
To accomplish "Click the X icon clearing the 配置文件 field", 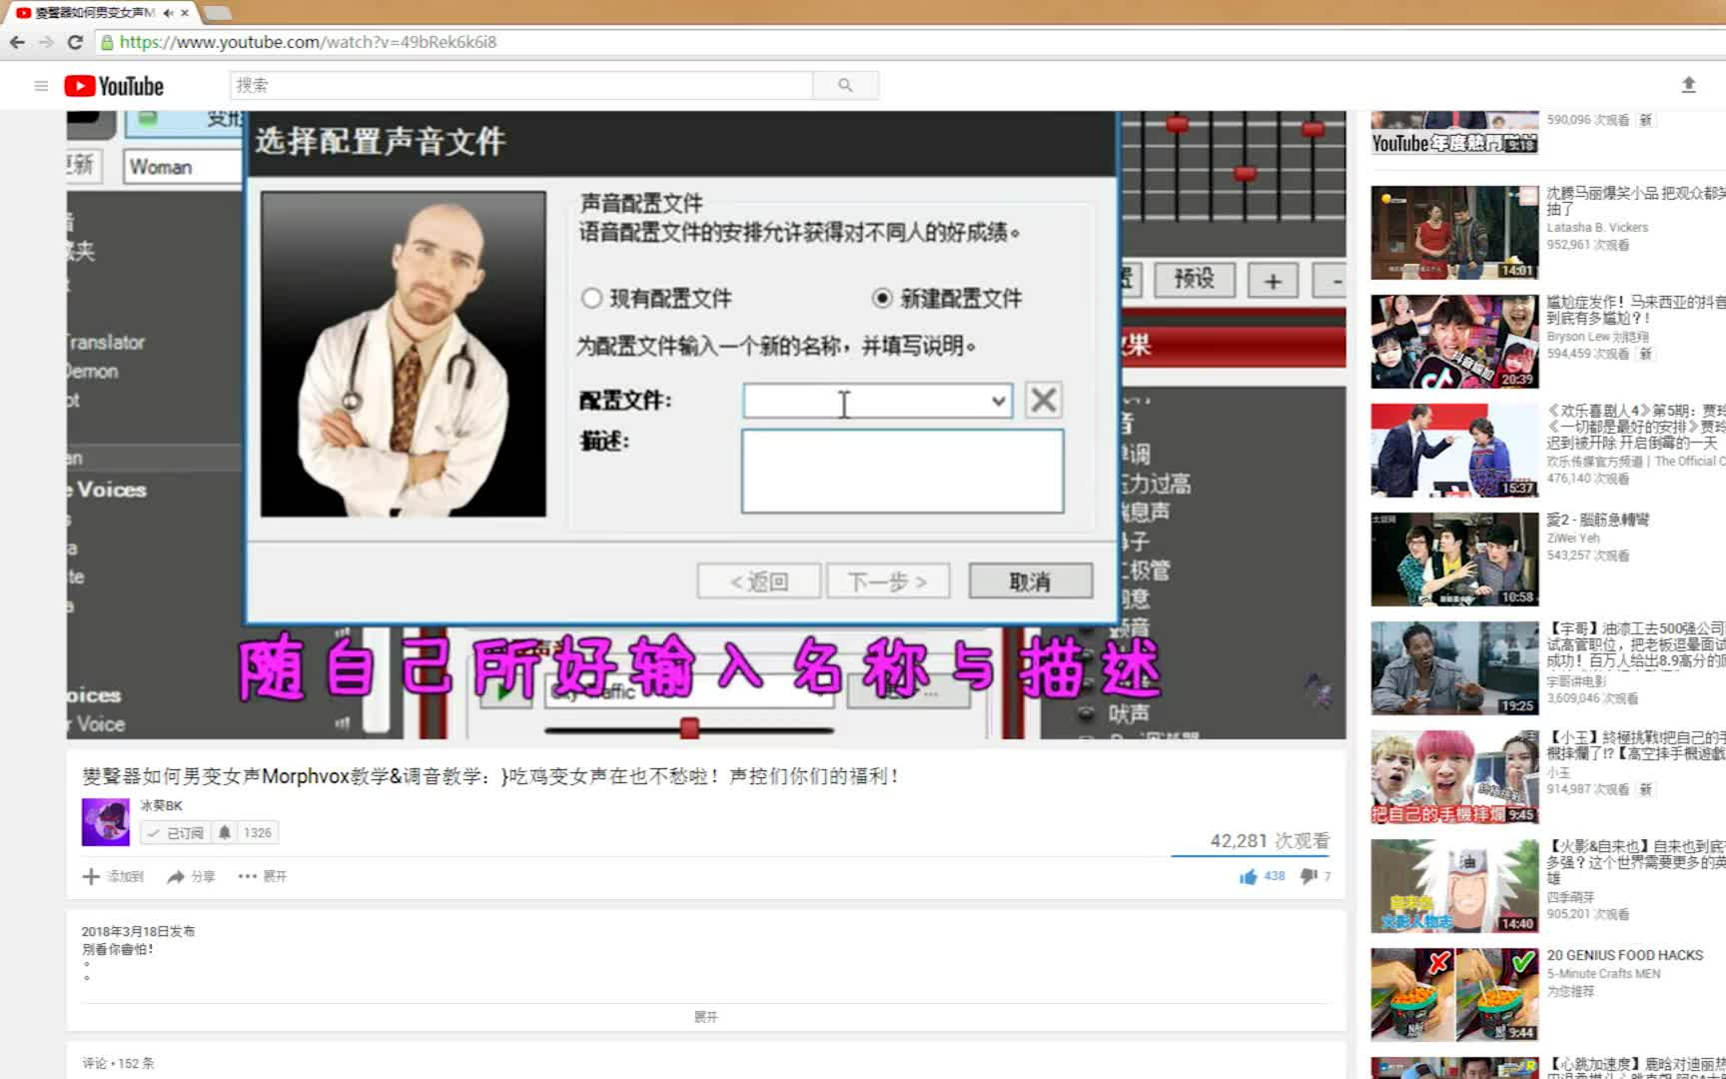I will 1043,400.
